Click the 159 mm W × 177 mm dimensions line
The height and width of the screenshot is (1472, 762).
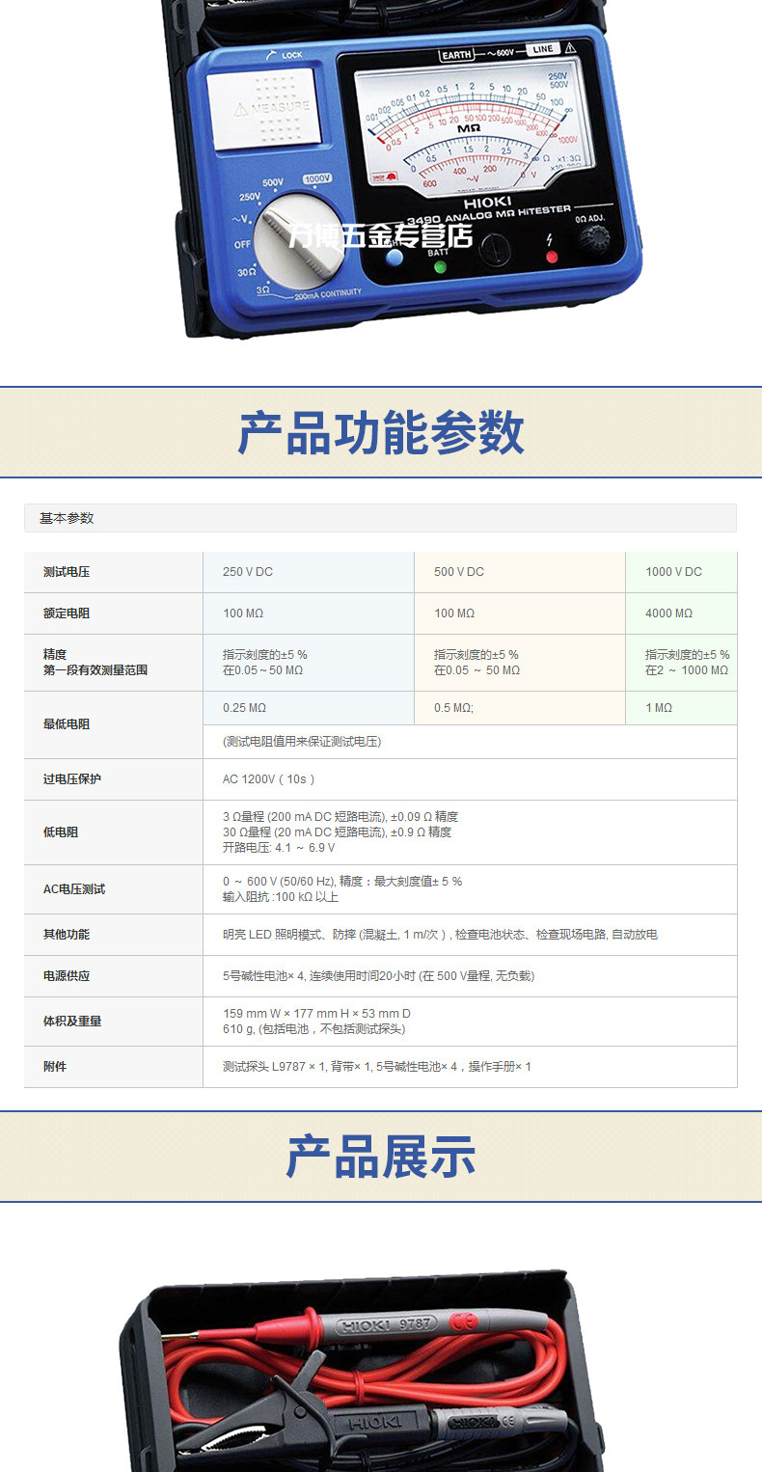[x=316, y=1014]
